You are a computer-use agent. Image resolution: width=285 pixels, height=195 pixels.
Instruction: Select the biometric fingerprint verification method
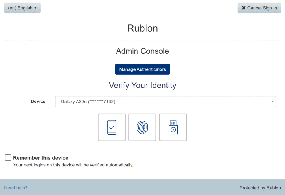click(x=142, y=127)
